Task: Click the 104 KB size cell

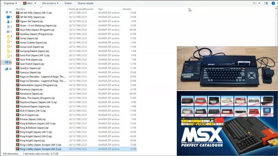Action: [x=132, y=30]
